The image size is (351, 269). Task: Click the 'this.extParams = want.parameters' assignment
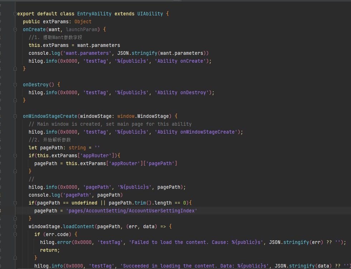click(x=74, y=45)
